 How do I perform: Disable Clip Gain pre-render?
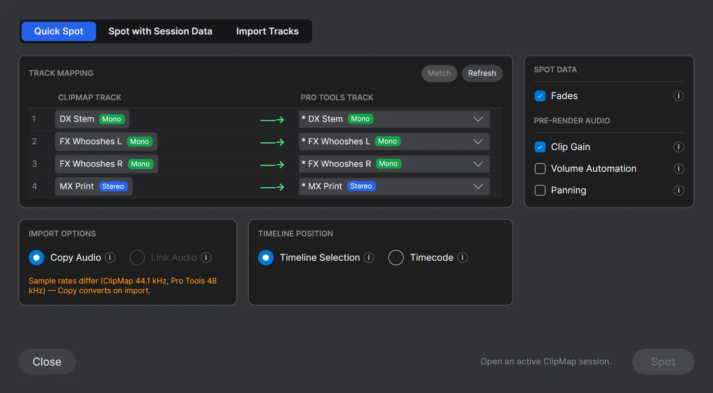coord(540,147)
